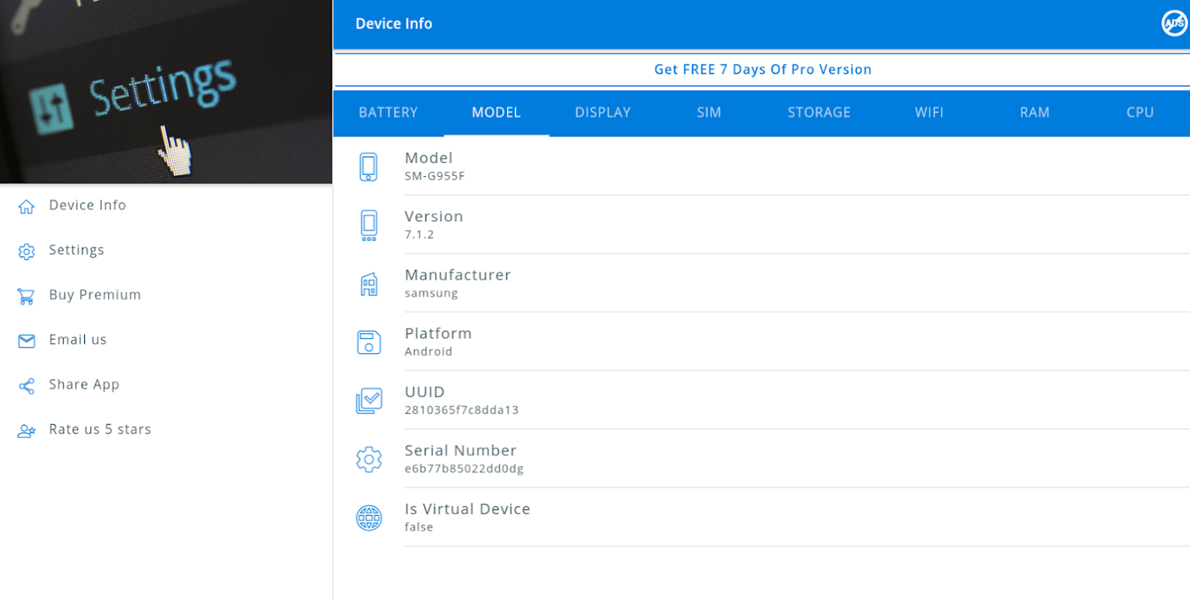Open the DISPLAY tab
The image size is (1190, 600).
[x=603, y=112]
